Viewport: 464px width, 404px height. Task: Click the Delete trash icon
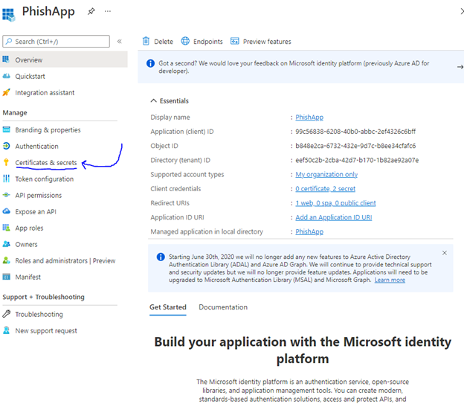point(146,42)
